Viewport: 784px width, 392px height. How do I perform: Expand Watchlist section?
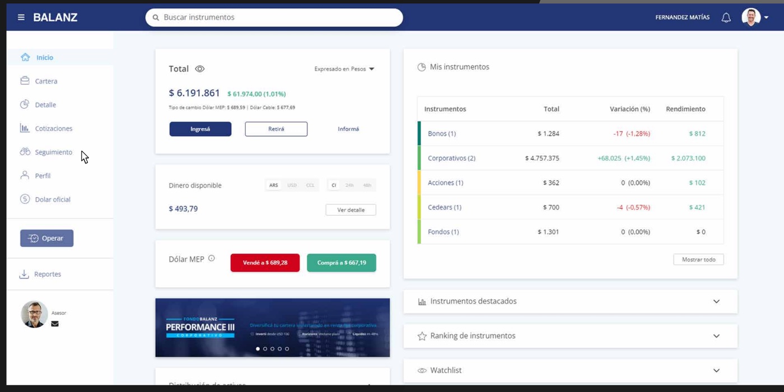(x=716, y=371)
